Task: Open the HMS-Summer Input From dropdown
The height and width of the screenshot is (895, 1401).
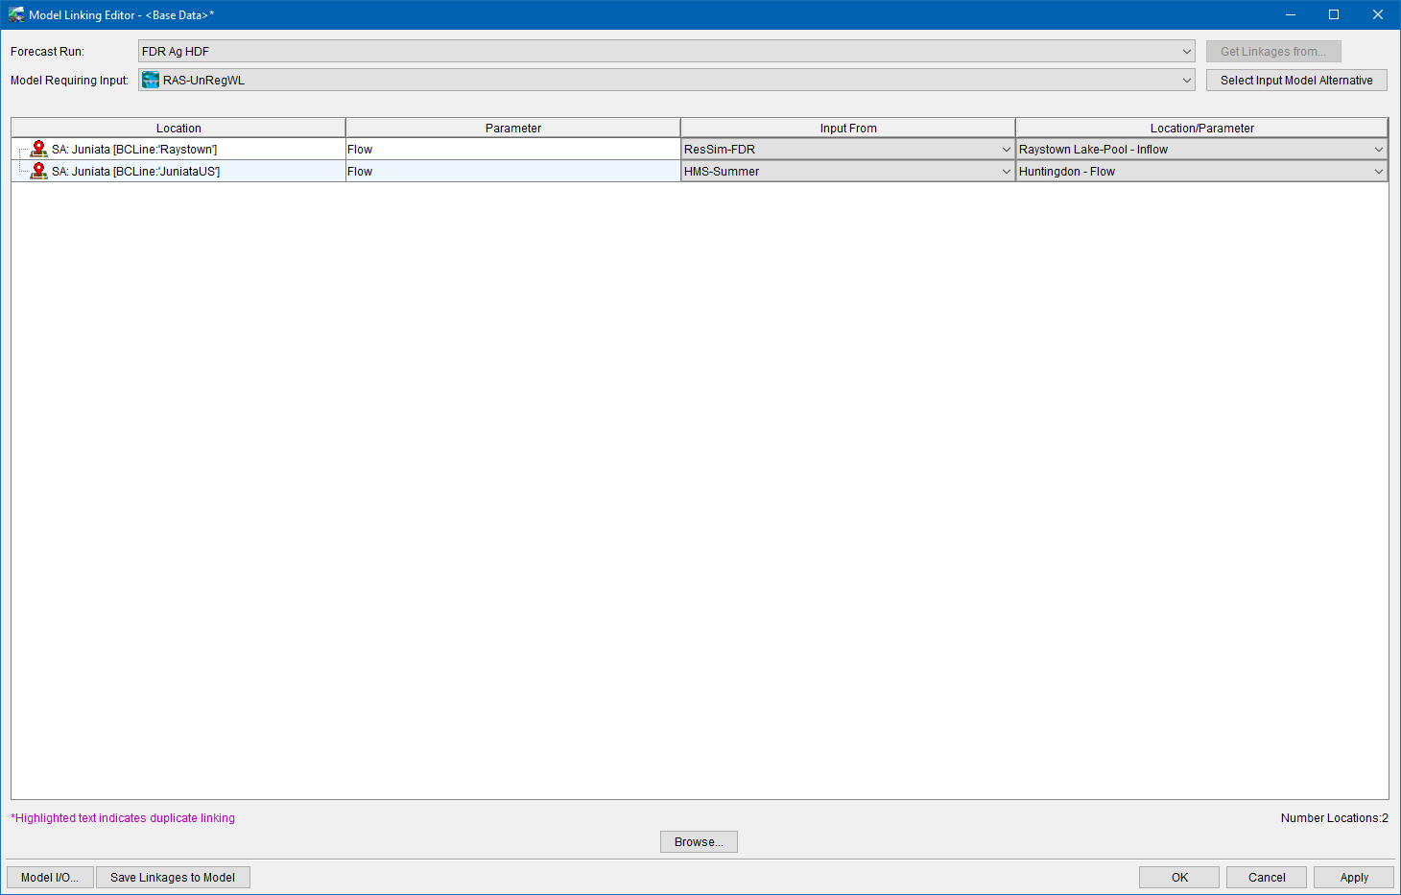Action: (1006, 172)
